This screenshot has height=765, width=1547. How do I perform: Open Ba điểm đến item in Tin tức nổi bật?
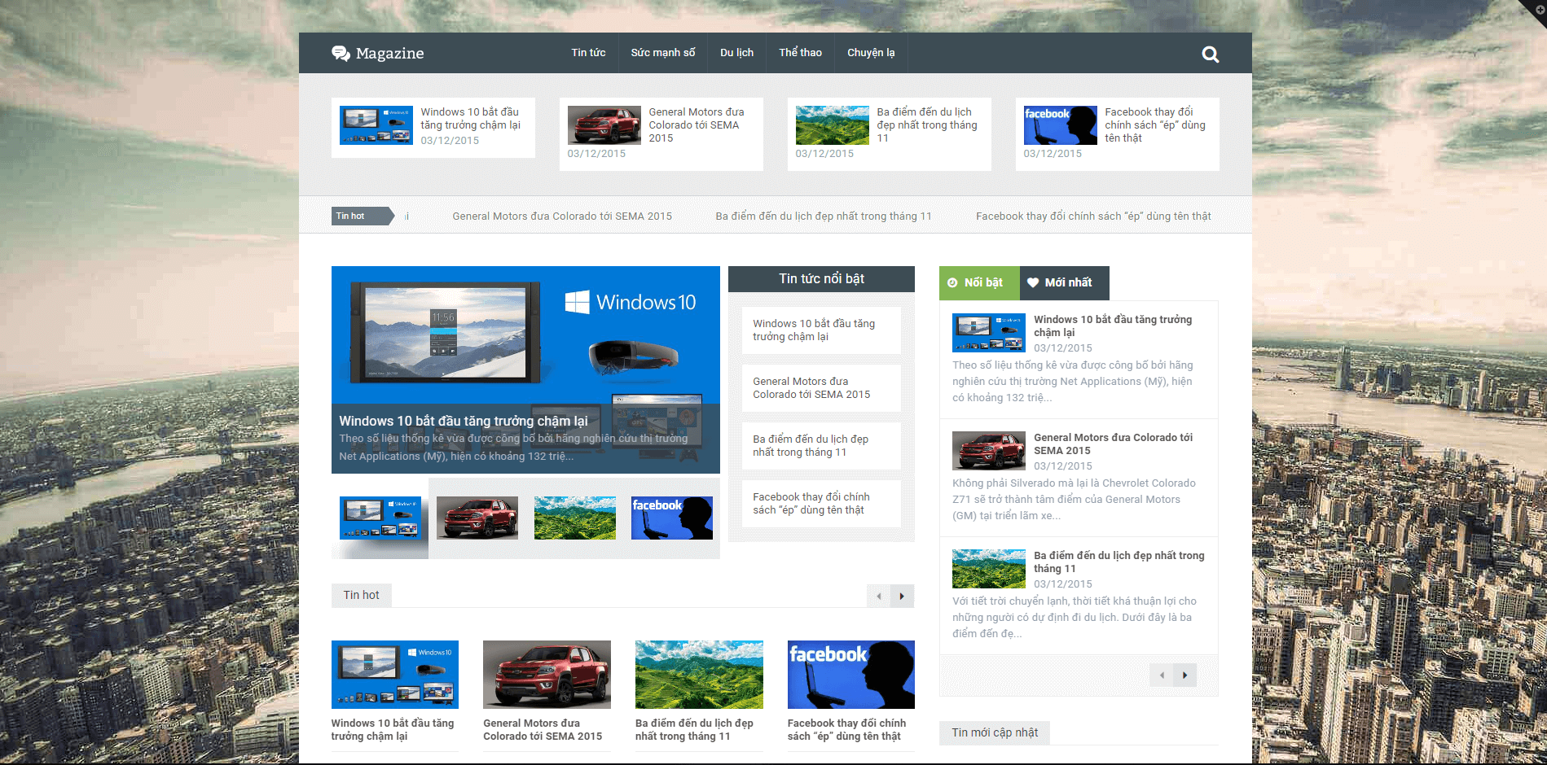(x=811, y=446)
